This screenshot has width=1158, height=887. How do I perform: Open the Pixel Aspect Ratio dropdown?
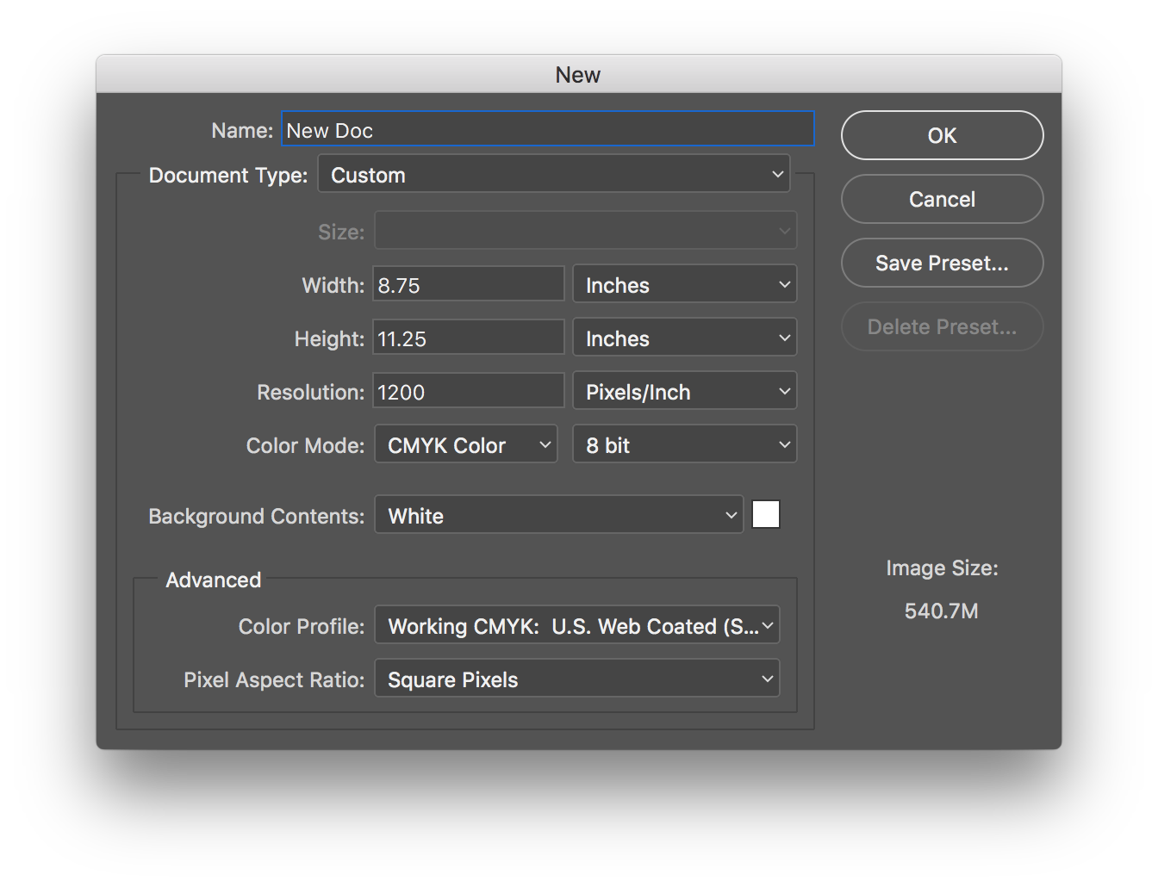coord(577,679)
